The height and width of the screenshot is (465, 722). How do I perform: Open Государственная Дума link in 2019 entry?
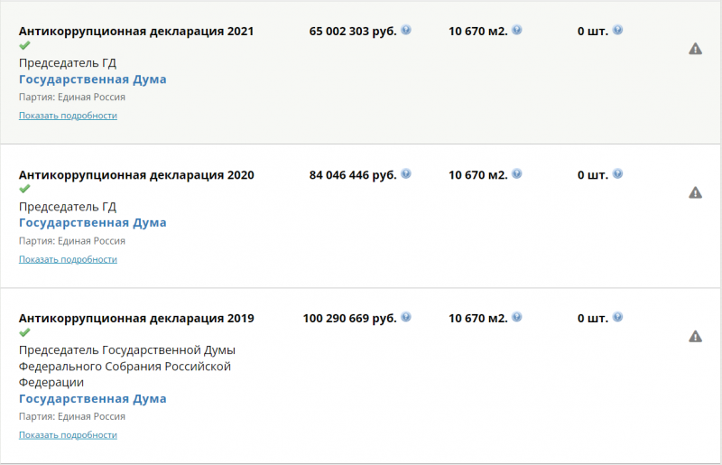[93, 399]
